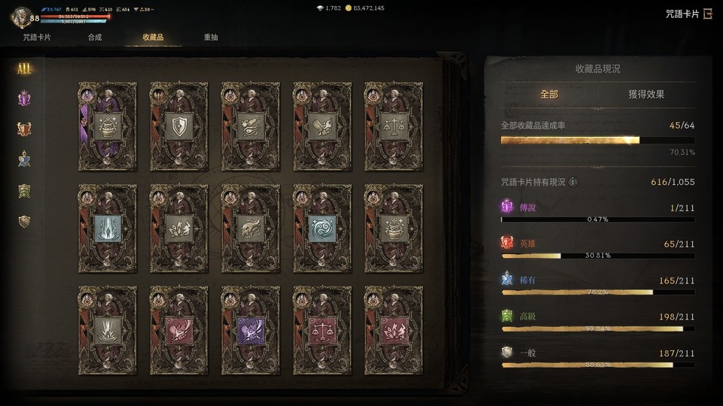Click the info icon next to 咒語卡片持有現況

572,182
